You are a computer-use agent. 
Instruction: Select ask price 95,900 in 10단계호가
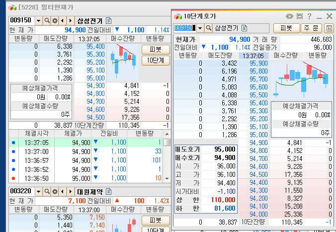pos(258,63)
